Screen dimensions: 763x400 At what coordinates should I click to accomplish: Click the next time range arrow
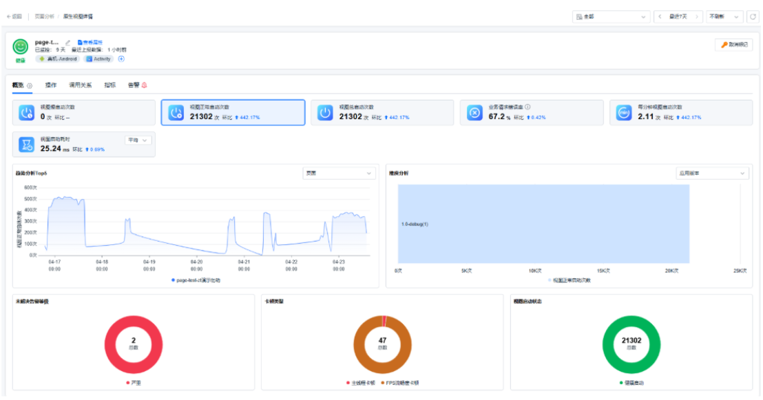(696, 17)
